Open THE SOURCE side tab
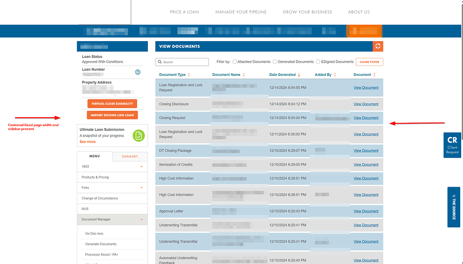The image size is (463, 264). click(x=454, y=207)
